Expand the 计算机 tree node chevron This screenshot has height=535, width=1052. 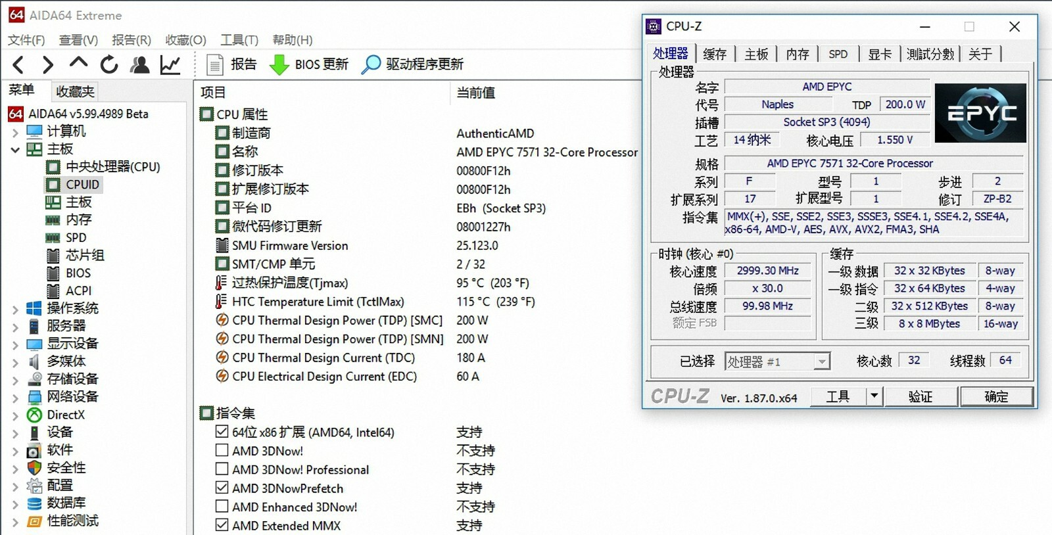pyautogui.click(x=15, y=132)
